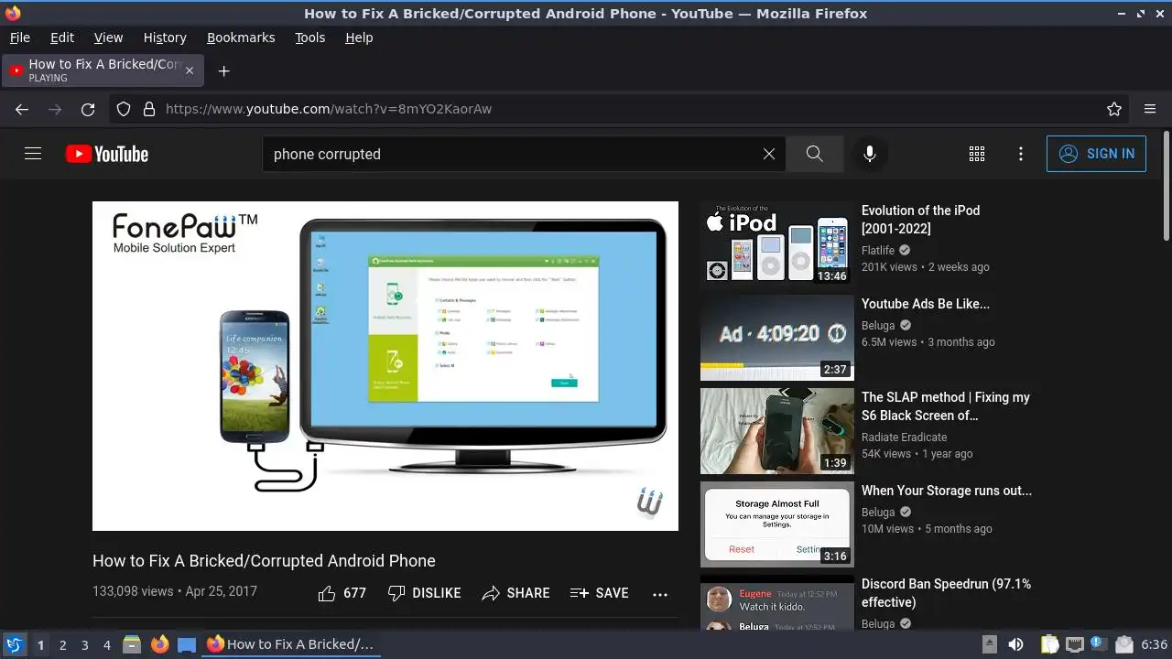Switch to workspace 2
Viewport: 1172px width, 659px height.
pos(62,645)
